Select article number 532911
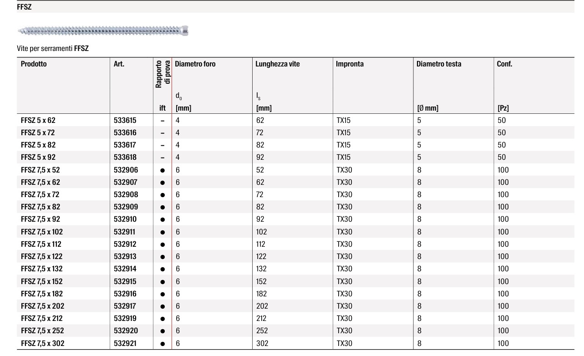 pos(125,232)
